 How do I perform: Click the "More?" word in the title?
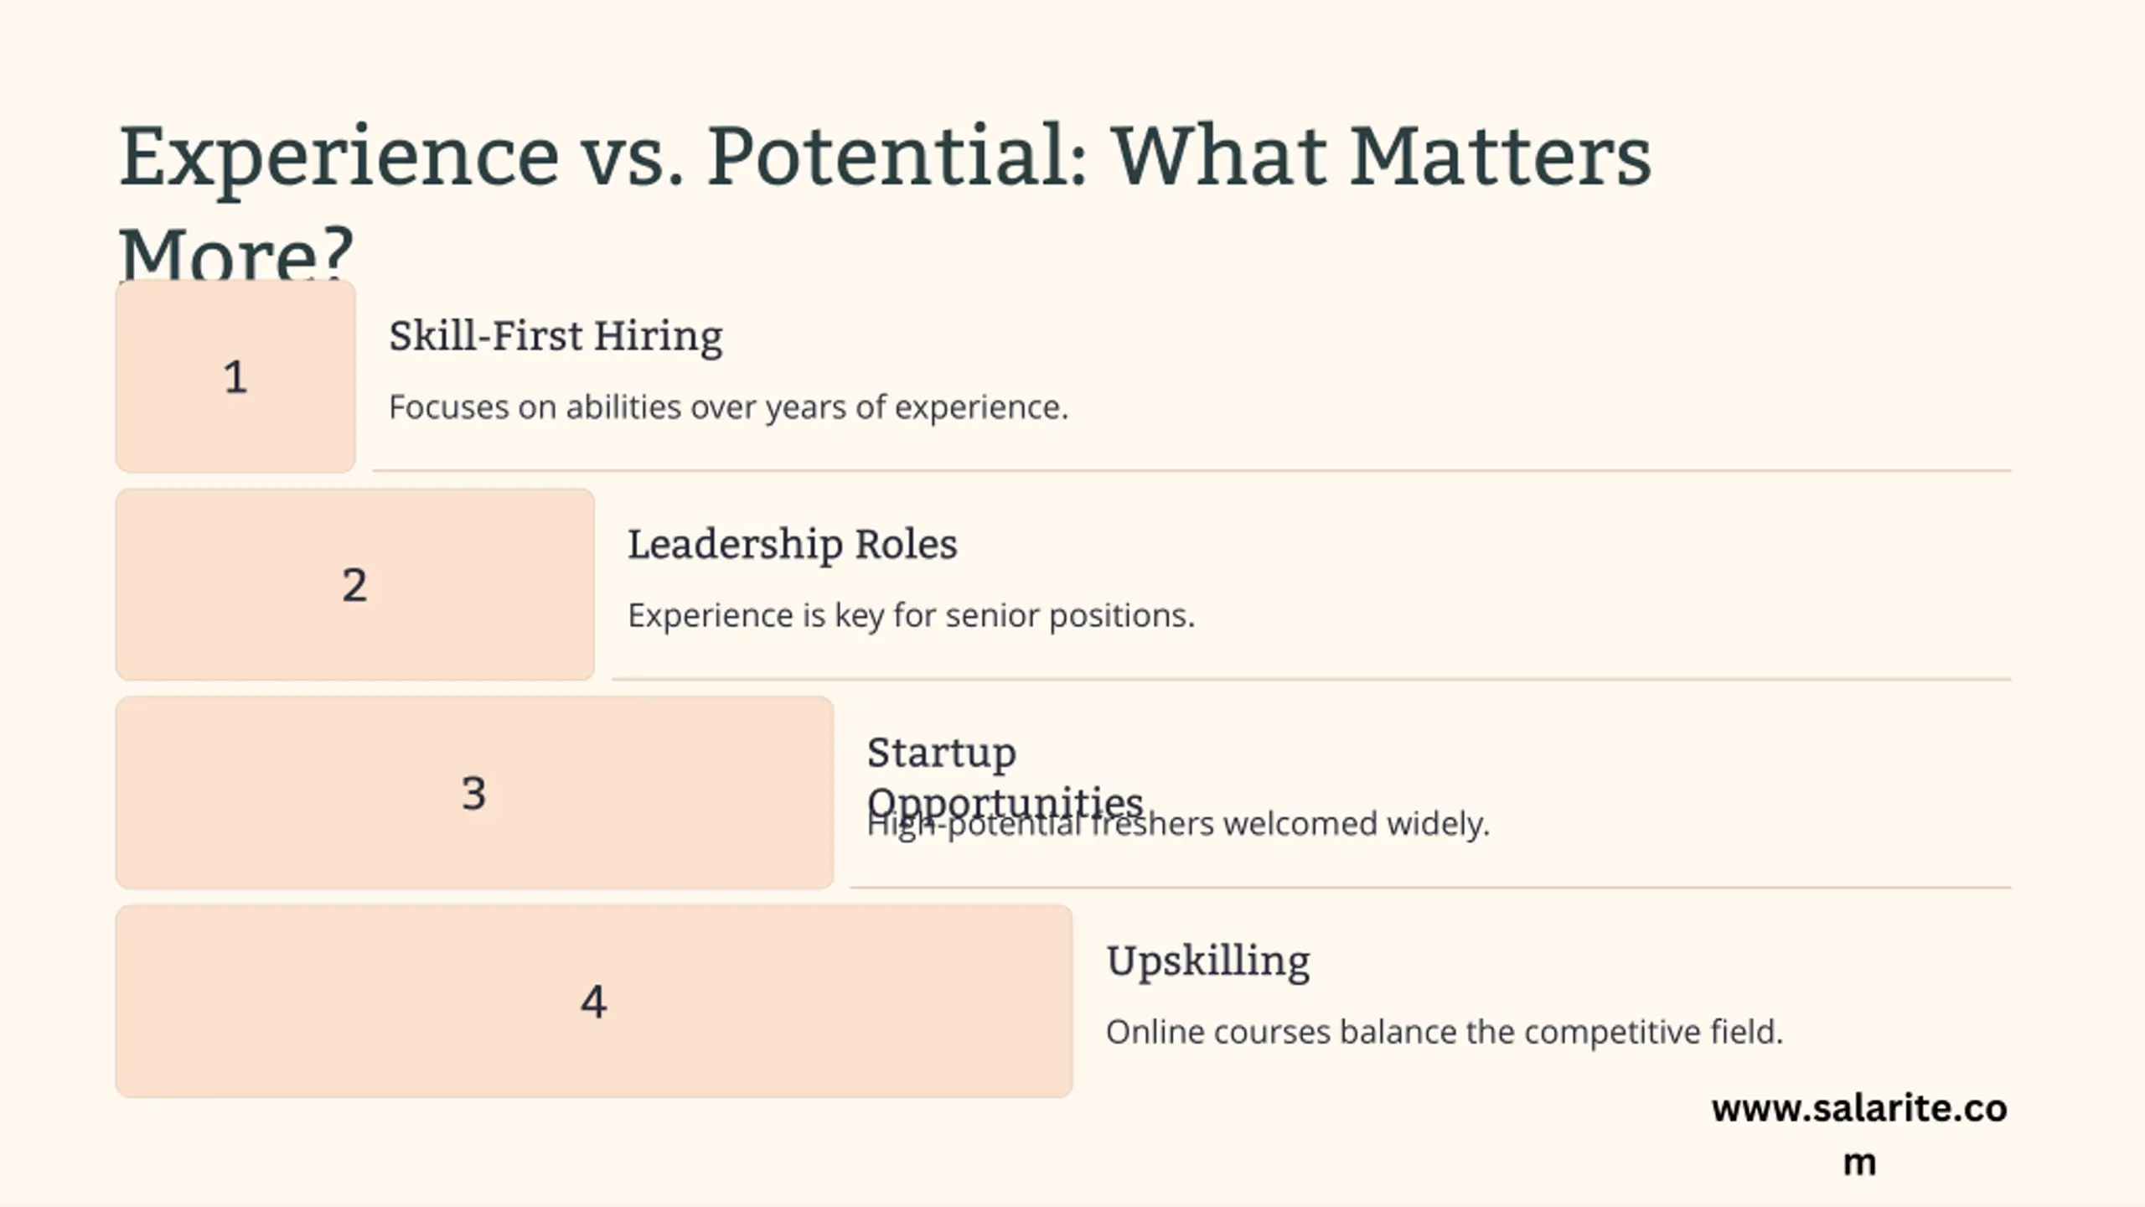236,251
